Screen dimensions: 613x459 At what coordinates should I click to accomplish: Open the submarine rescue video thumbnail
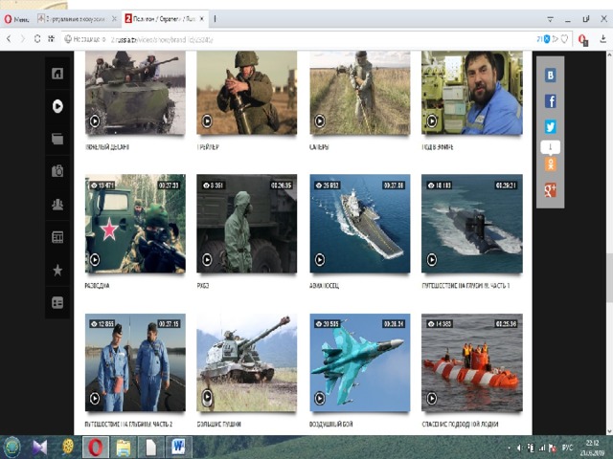pyautogui.click(x=472, y=362)
